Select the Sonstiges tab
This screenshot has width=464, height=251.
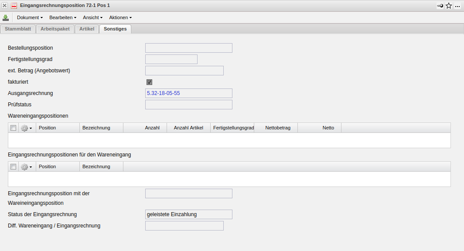tap(115, 29)
